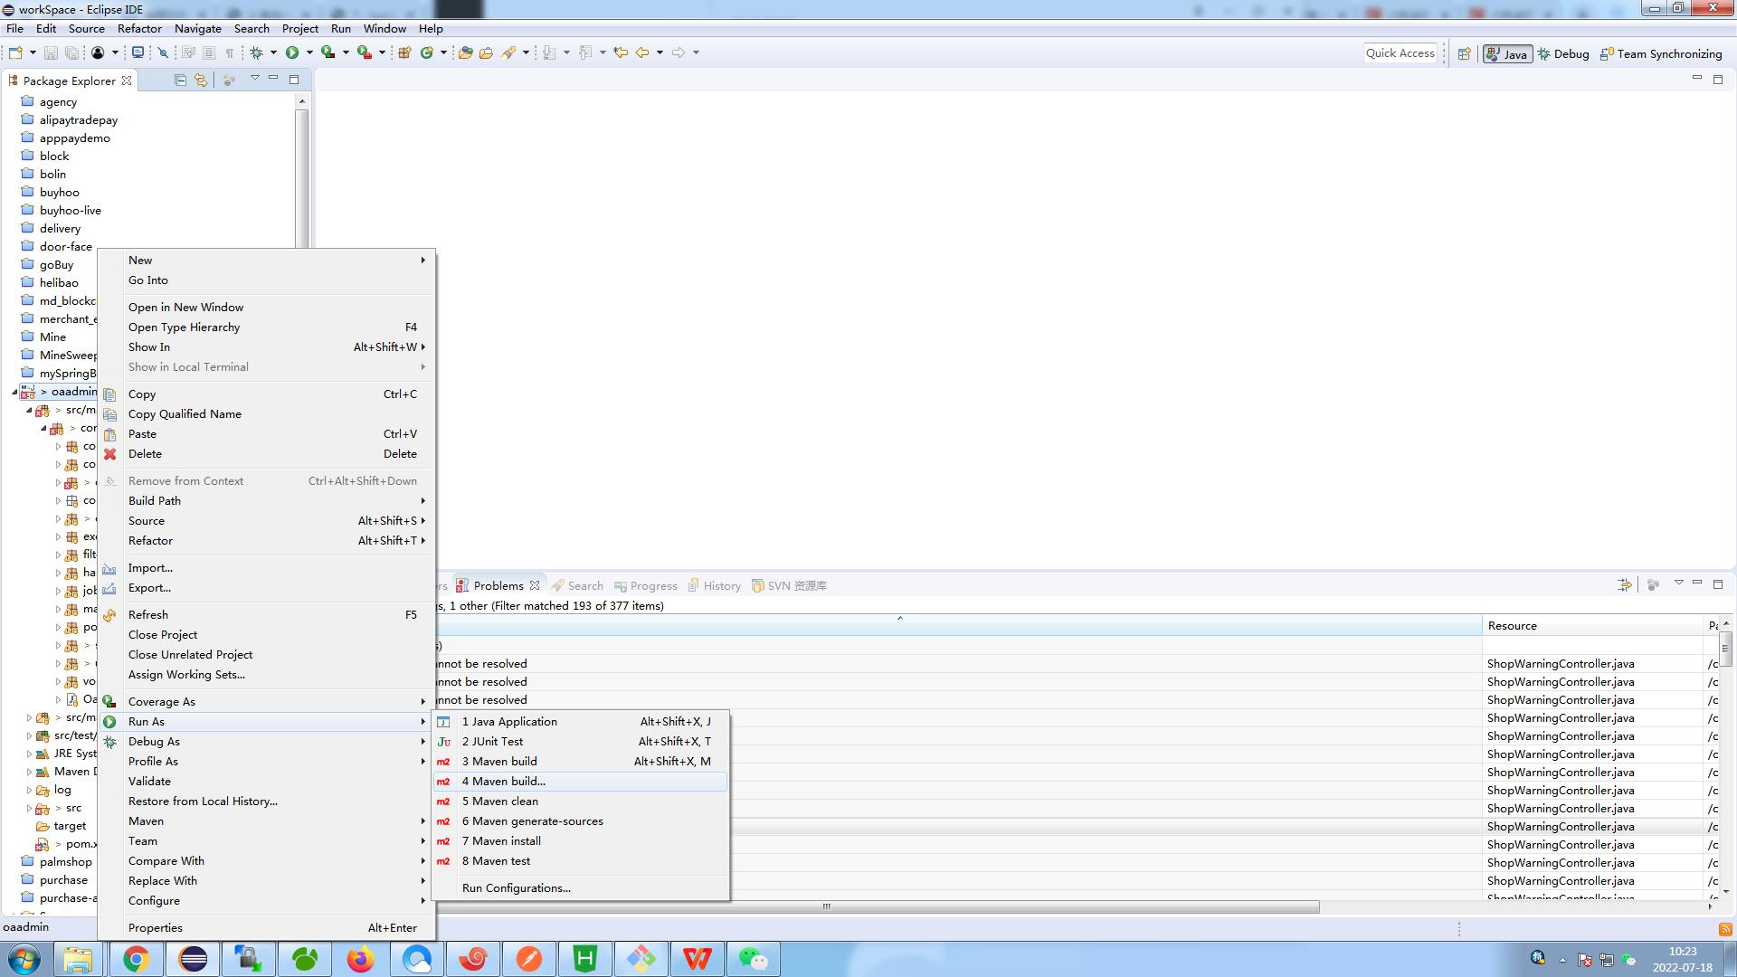Click the filter icon in Problems view toolbar

[x=1624, y=584]
